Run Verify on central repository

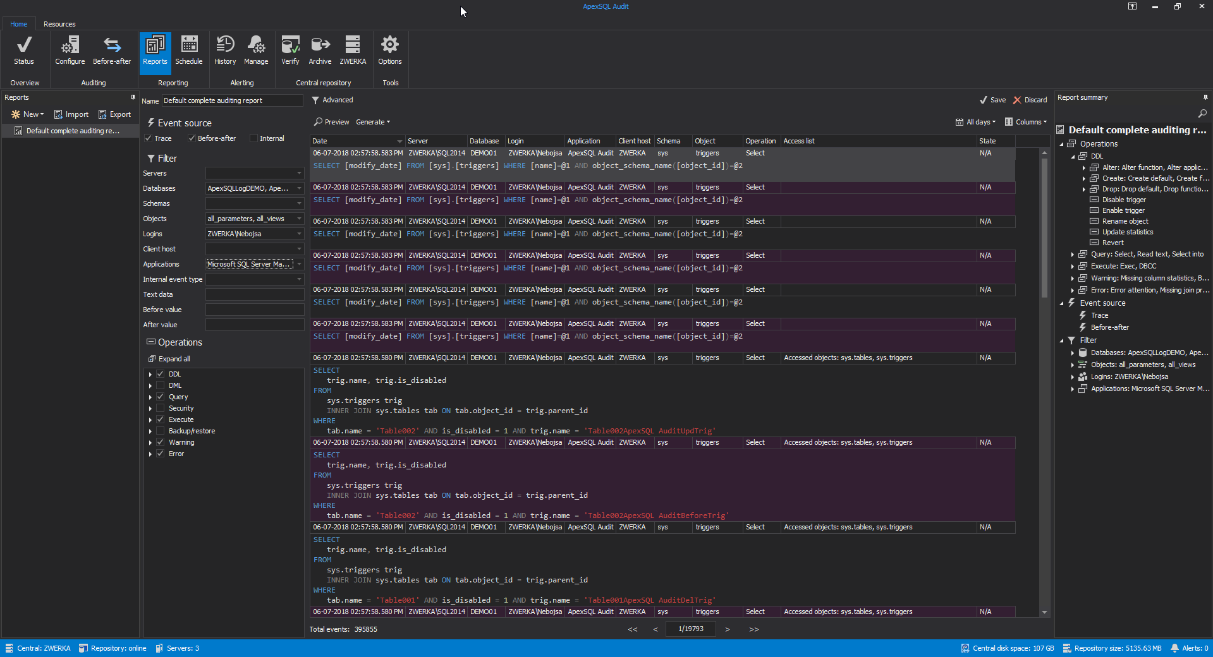pos(290,51)
